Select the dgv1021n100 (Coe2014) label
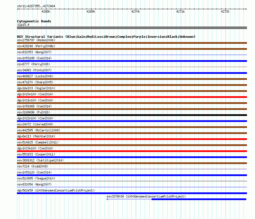The height and width of the screenshot is (219, 255). point(35,100)
